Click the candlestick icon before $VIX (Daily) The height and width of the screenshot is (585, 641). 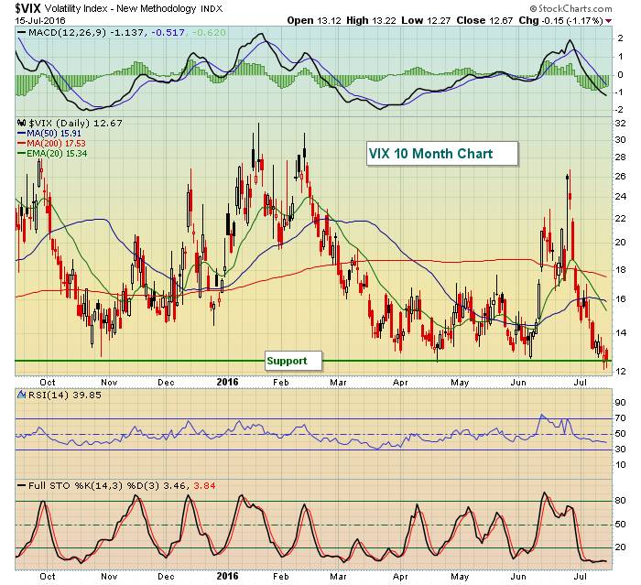pos(22,123)
